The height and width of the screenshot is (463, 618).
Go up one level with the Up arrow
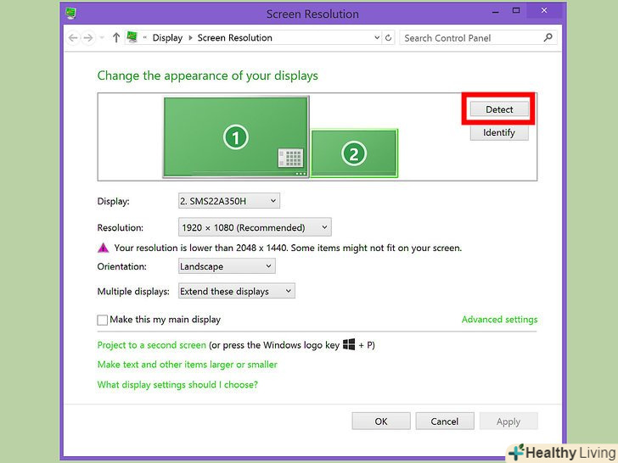click(x=115, y=38)
